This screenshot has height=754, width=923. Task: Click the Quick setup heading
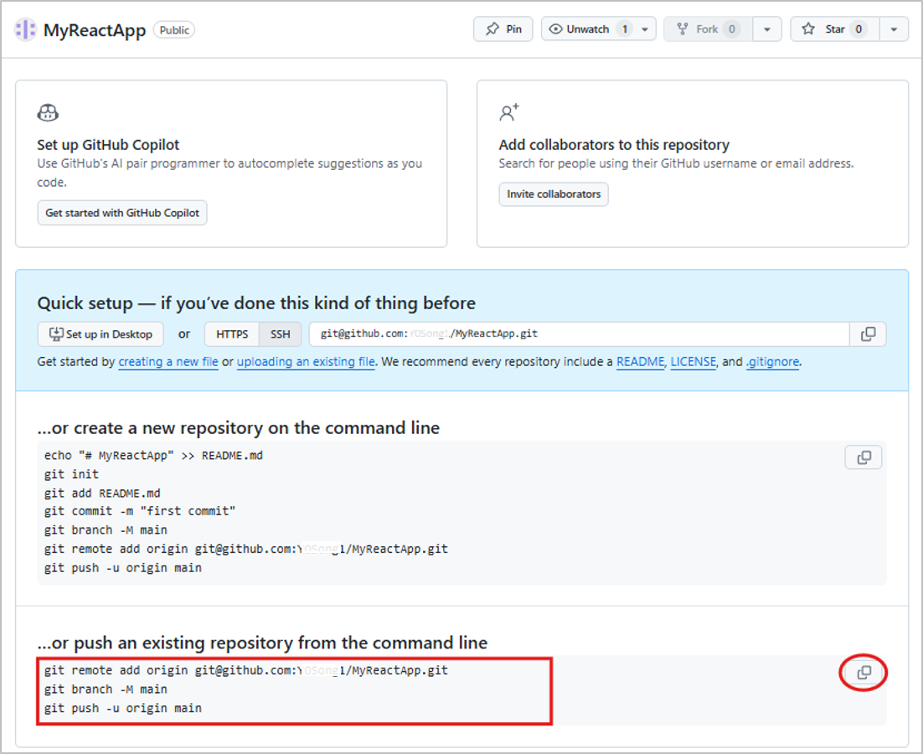tap(256, 303)
